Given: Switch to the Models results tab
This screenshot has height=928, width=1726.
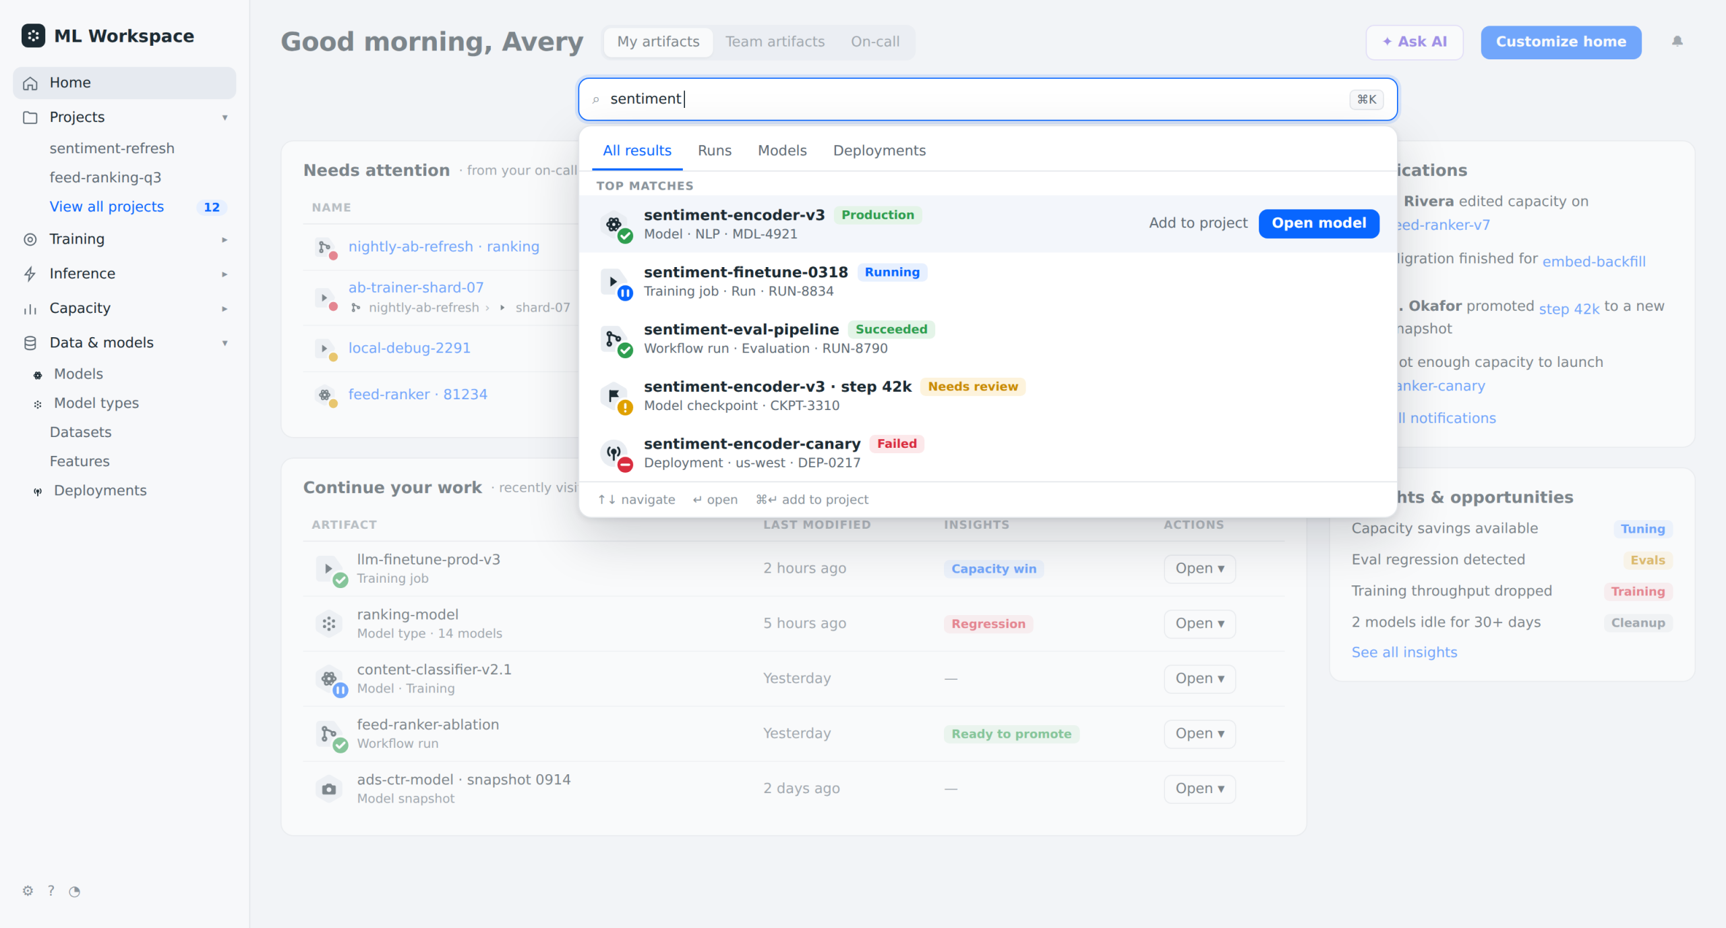Looking at the screenshot, I should (782, 150).
